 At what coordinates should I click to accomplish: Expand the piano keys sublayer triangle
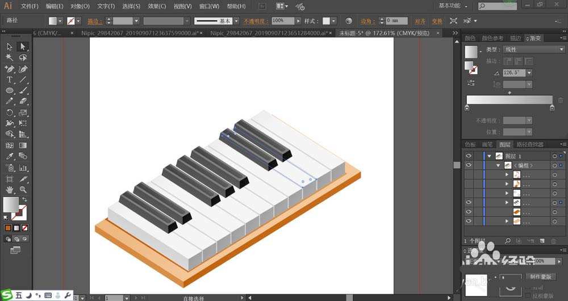[x=507, y=203]
